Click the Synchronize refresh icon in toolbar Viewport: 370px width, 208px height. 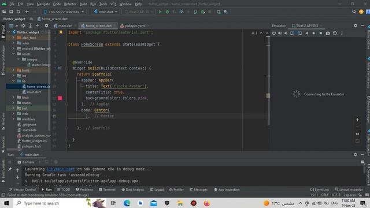(x=18, y=12)
